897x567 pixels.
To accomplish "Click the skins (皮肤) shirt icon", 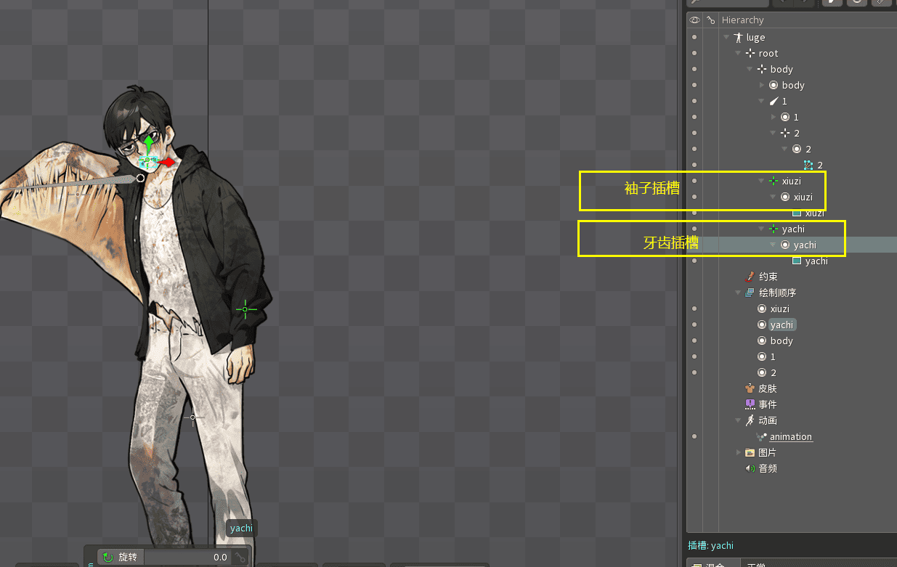I will pyautogui.click(x=750, y=388).
